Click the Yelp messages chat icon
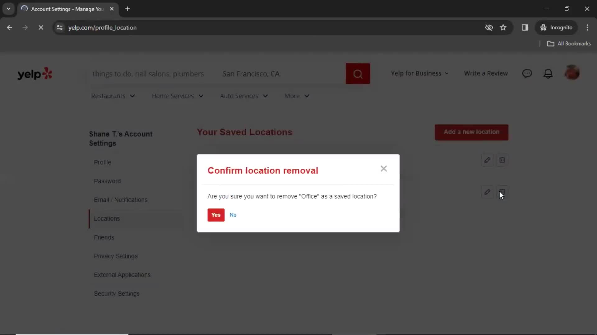 click(x=527, y=73)
